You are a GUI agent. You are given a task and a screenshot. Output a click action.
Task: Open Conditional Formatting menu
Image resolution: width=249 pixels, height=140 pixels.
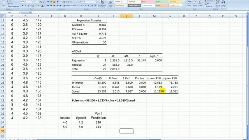(x=102, y=4)
